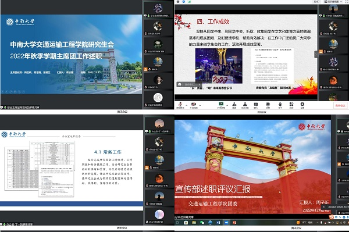This screenshot has width=349, height=232.
Task: Open meeting Settings gear icon
Action: click(x=302, y=105)
